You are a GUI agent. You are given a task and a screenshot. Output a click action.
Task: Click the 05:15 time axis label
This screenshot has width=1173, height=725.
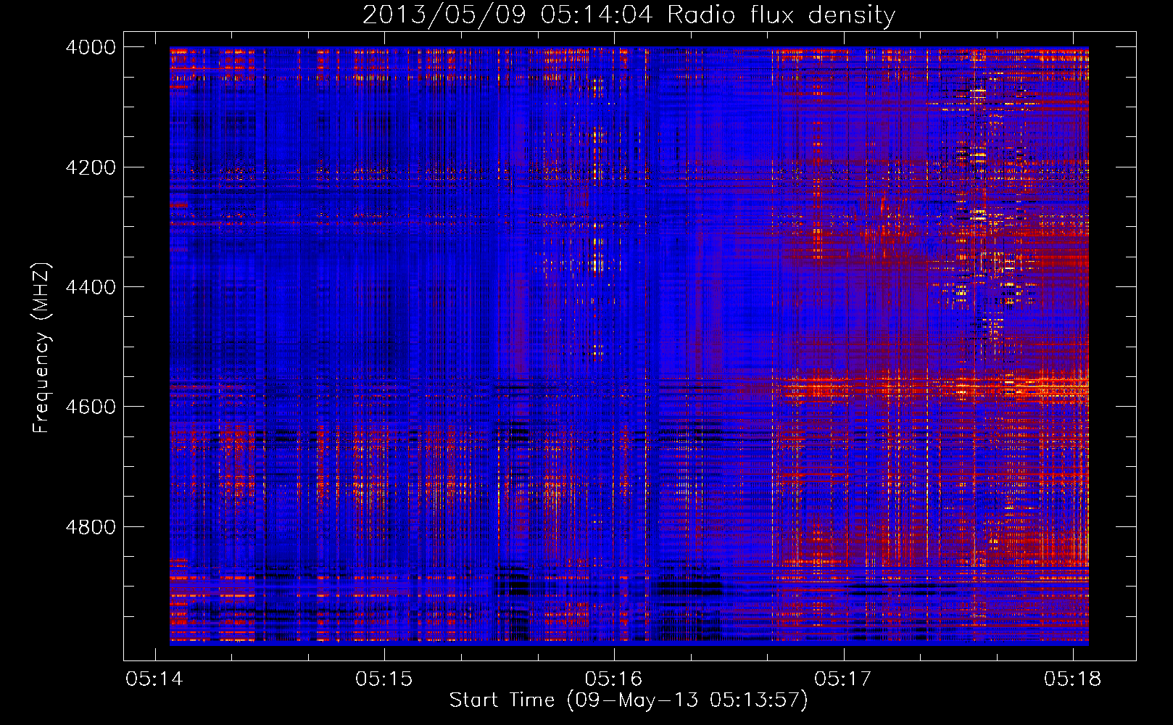tap(384, 679)
